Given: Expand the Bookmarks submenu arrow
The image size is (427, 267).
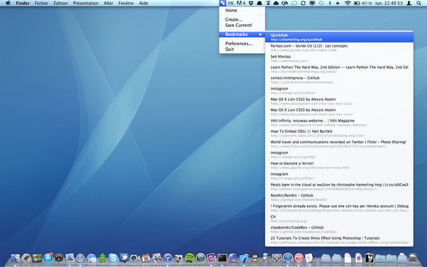Looking at the screenshot, I should coord(260,34).
